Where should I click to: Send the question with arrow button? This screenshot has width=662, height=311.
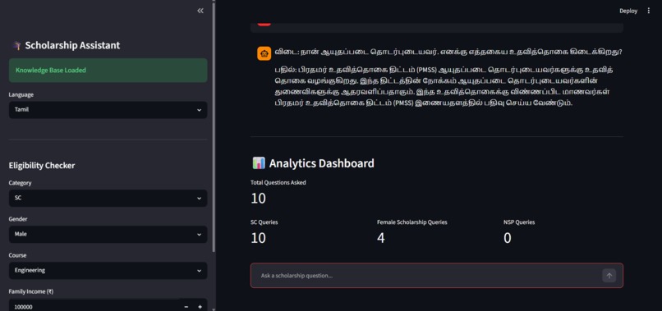(609, 276)
